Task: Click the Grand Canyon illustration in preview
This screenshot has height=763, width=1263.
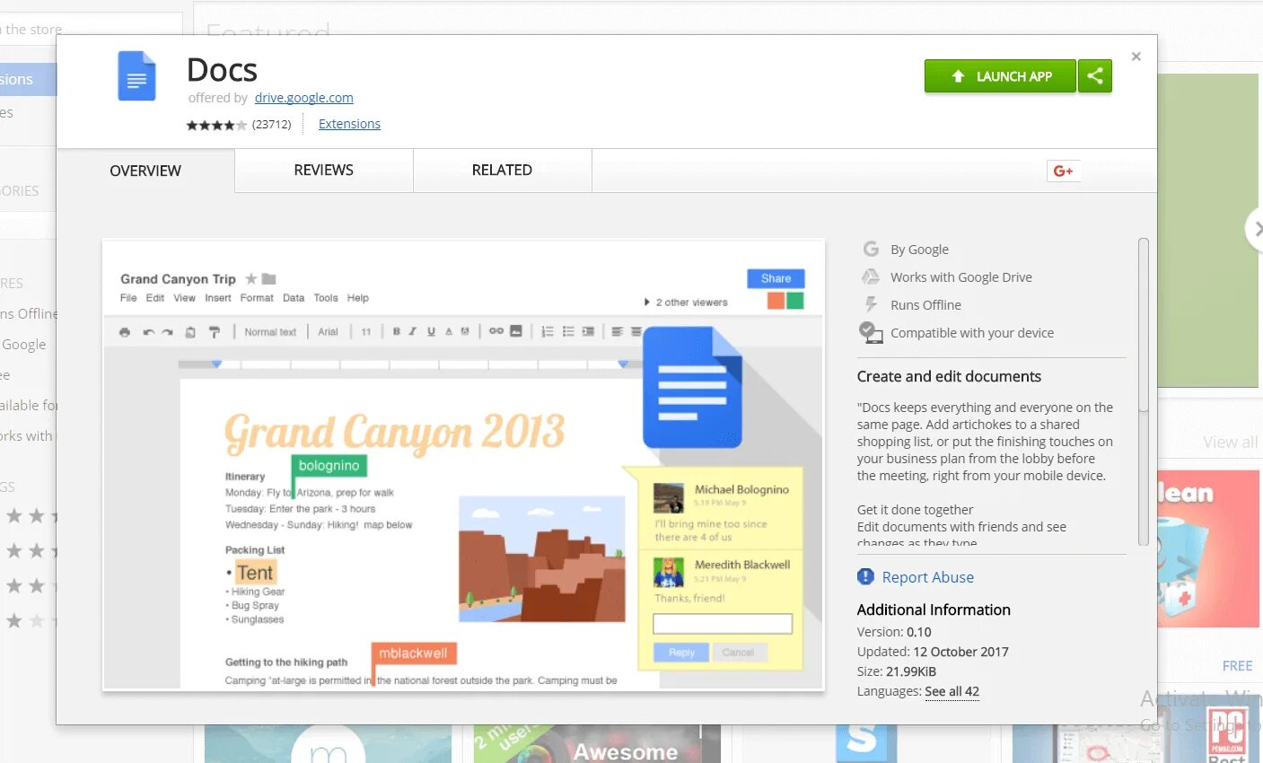Action: coord(542,559)
